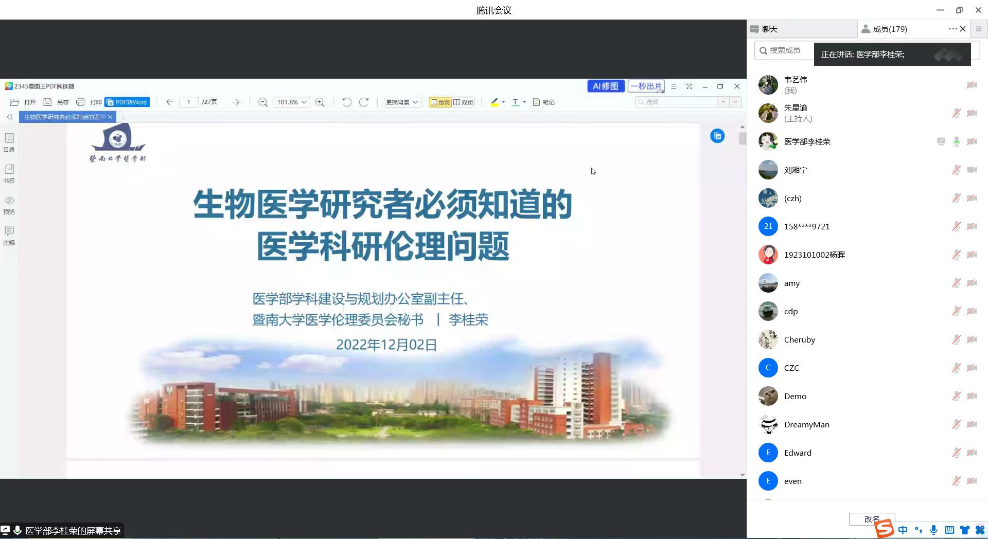Open the 书签 (bookmark) sidebar panel

tap(9, 173)
